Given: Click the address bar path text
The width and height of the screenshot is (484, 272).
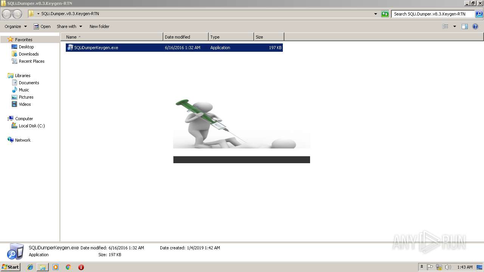Looking at the screenshot, I should point(70,14).
